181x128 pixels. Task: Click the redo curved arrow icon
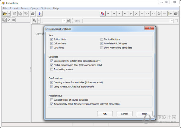coord(148,14)
